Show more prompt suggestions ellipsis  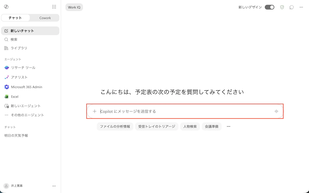click(228, 127)
